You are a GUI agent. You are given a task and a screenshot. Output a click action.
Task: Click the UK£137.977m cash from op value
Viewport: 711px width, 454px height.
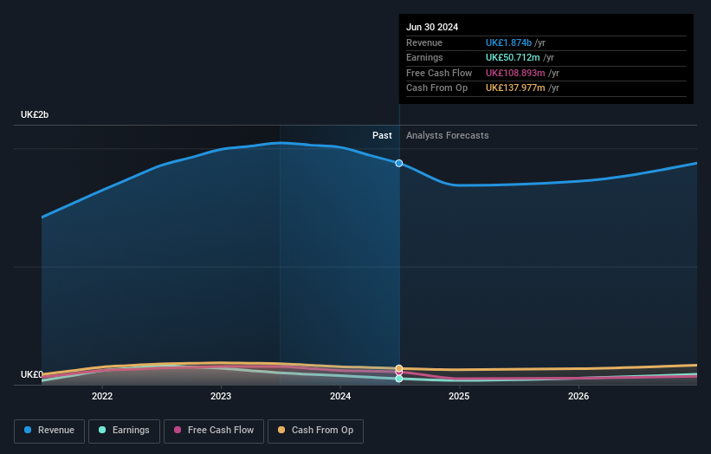pos(515,88)
